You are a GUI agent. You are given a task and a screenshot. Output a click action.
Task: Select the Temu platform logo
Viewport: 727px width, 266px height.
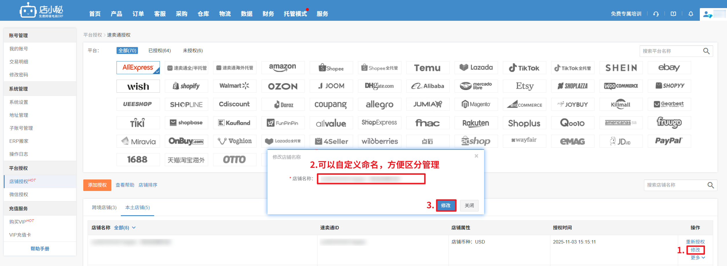pos(428,68)
